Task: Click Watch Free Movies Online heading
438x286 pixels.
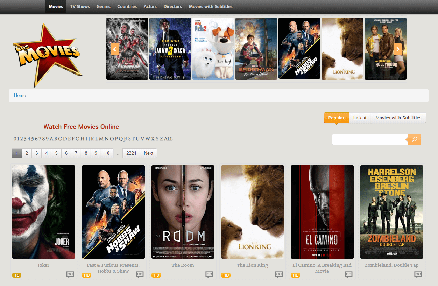Action: pos(81,127)
